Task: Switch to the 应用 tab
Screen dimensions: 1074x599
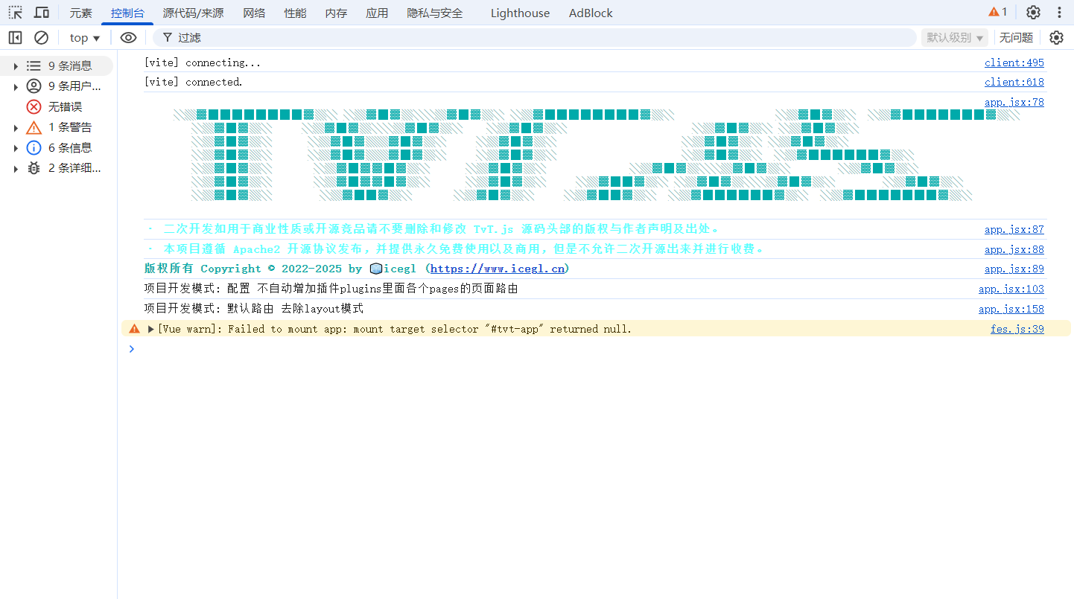Action: (x=377, y=13)
